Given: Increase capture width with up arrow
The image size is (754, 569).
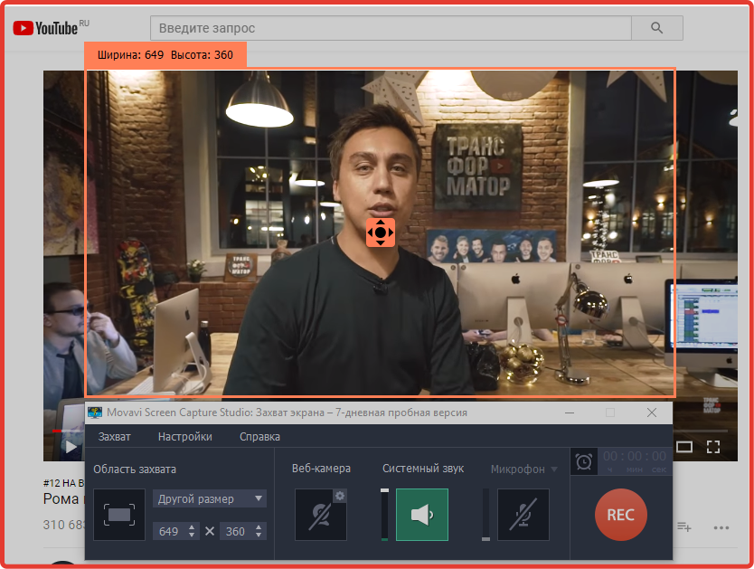Looking at the screenshot, I should [192, 527].
